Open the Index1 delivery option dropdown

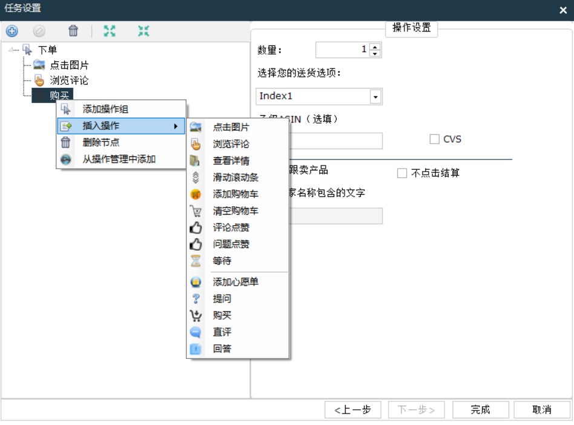click(375, 97)
